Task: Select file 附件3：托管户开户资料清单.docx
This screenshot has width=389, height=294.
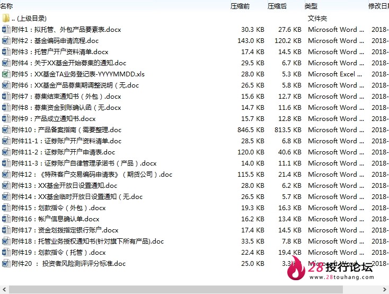Action: pyautogui.click(x=60, y=52)
